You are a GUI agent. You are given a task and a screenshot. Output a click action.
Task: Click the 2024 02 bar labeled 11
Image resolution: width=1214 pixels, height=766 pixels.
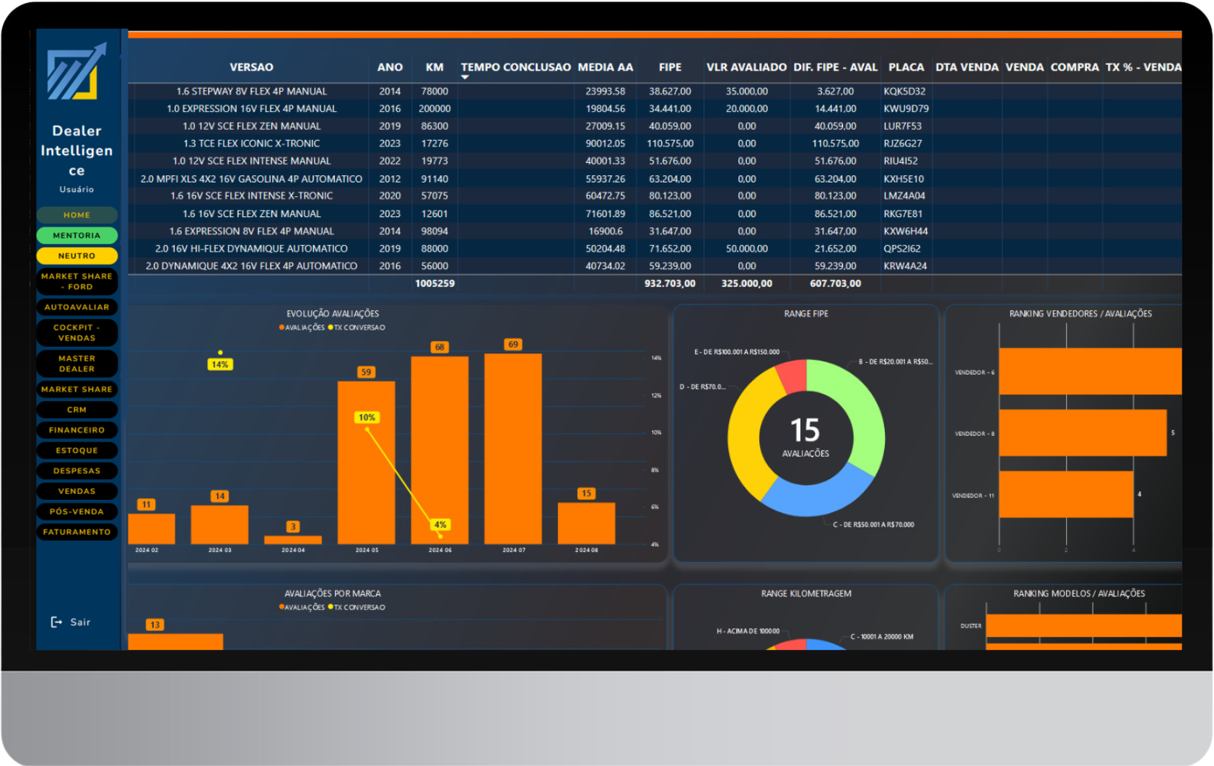pos(152,529)
